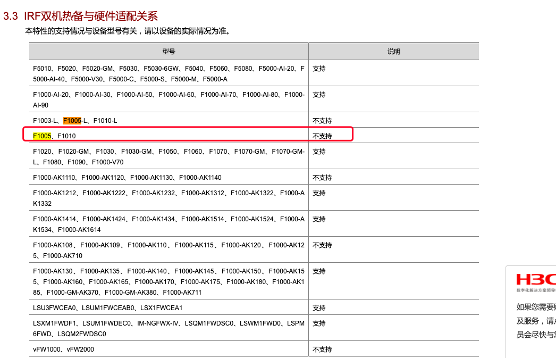Click the popup text starting 如果您需要
The image size is (556, 358).
tap(536, 321)
